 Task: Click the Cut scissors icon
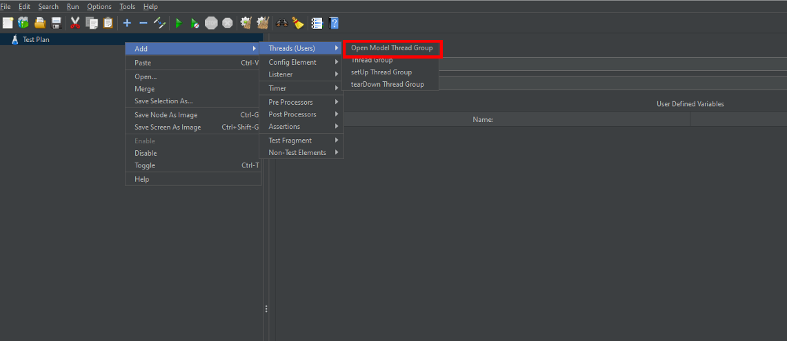(75, 23)
